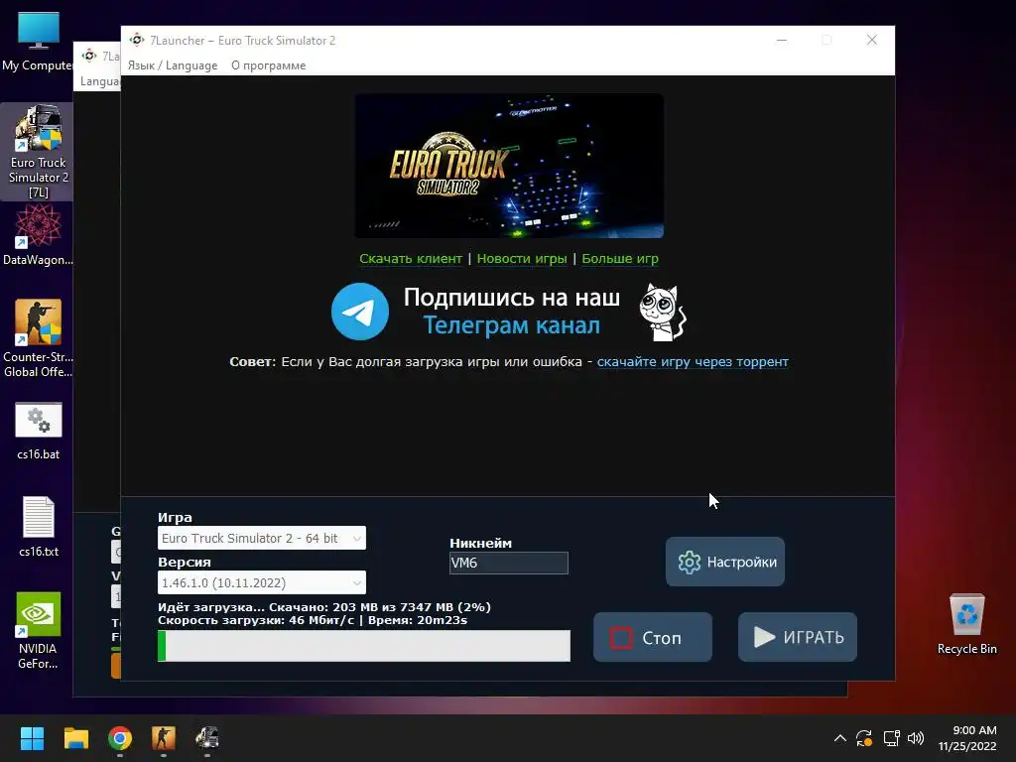Image resolution: width=1016 pixels, height=762 pixels.
Task: Open Counter-Strike launcher taskbar icon
Action: point(164,738)
